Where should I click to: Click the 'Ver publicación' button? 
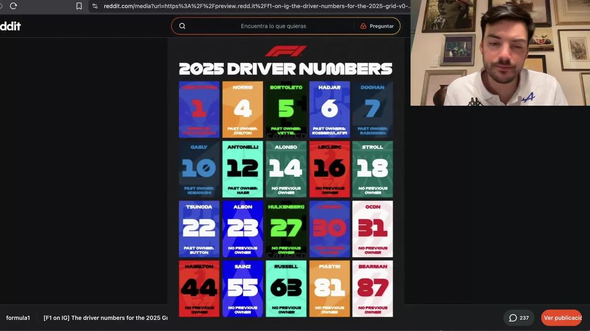point(562,318)
